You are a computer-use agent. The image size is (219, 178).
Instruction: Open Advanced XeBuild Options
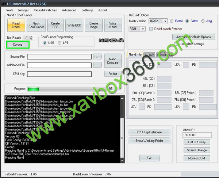[x=193, y=37]
